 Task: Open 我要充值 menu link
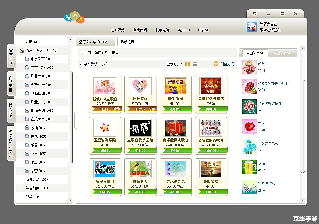point(162,30)
